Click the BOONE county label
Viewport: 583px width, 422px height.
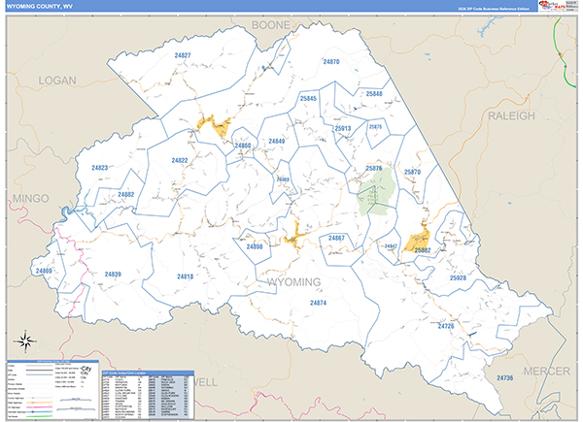tap(271, 25)
